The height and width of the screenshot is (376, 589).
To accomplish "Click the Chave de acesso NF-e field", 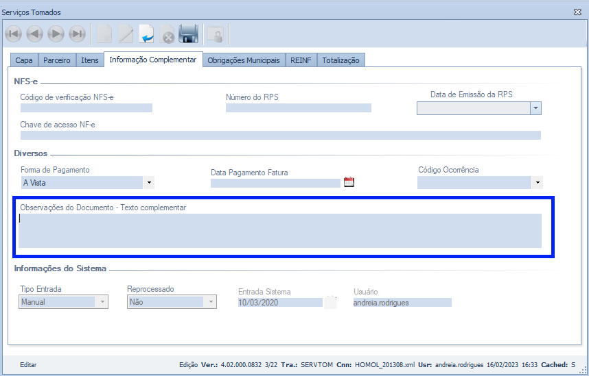I will coord(280,135).
